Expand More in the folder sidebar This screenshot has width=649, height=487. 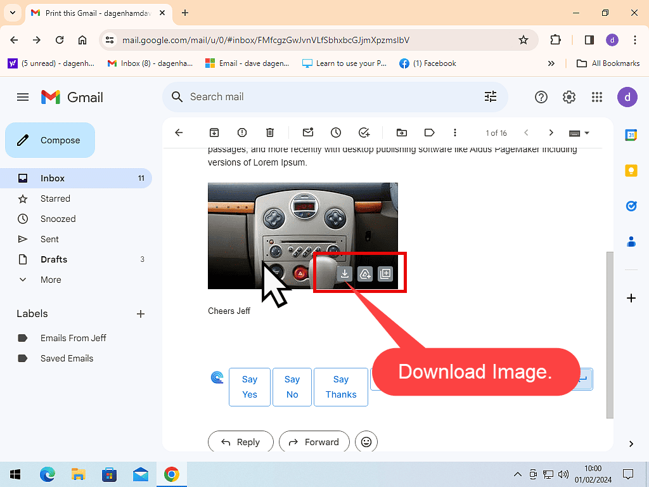(51, 280)
